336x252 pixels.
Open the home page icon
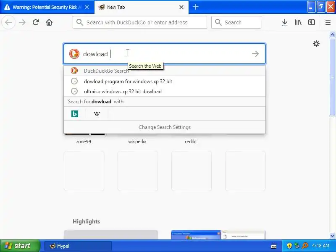point(49,22)
